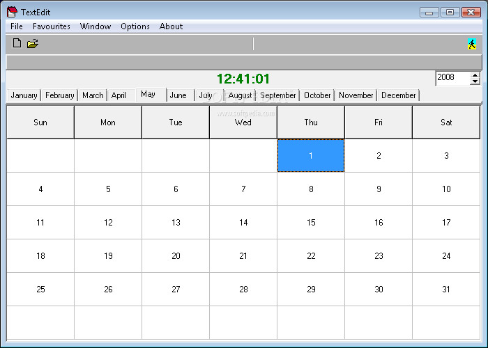Image resolution: width=488 pixels, height=348 pixels.
Task: Click the green 12:41:01 clock display
Action: click(x=243, y=79)
